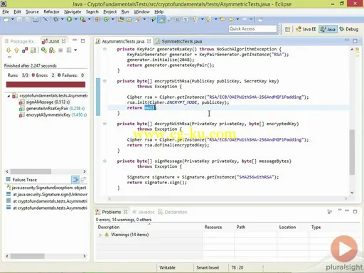Expand Warnings (14 items) row
This screenshot has height=273, width=364.
100,235
